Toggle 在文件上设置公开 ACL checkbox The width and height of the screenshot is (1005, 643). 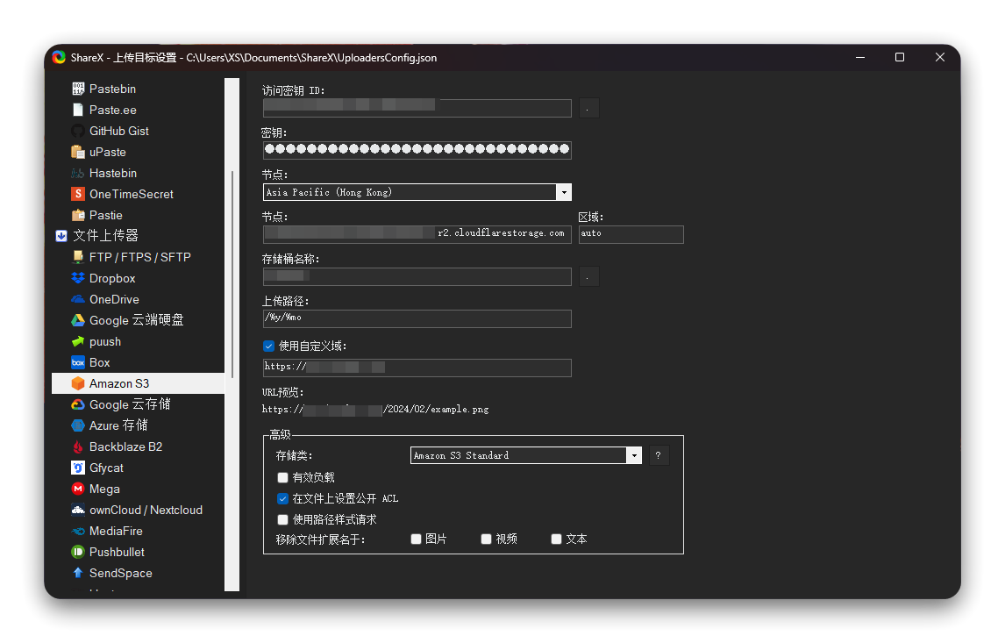tap(282, 498)
